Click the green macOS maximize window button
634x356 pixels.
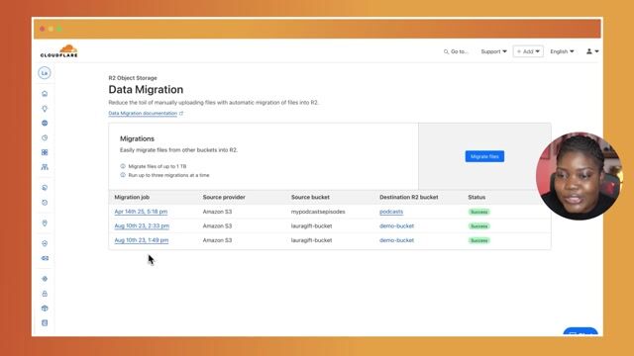pos(59,29)
